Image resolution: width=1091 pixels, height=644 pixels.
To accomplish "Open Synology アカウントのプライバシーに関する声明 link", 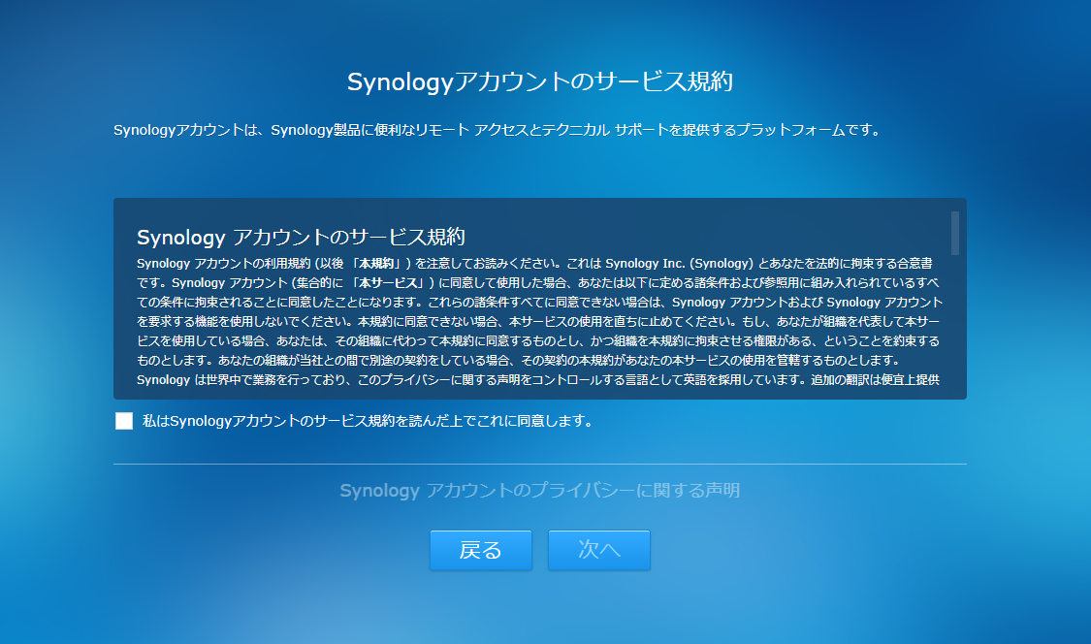I will 540,491.
